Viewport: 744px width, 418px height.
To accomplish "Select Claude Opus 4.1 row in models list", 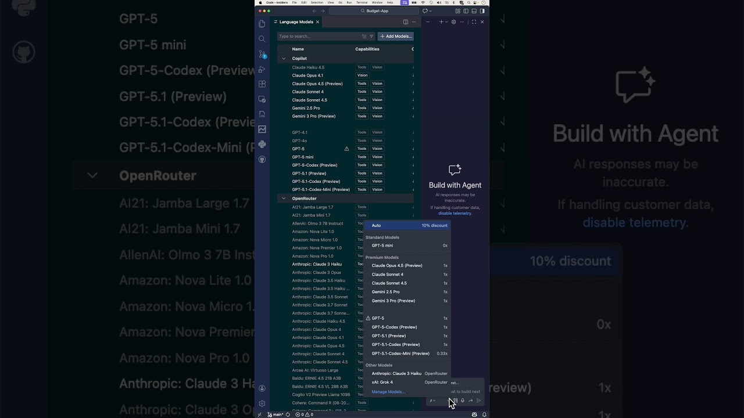I will tap(345, 75).
